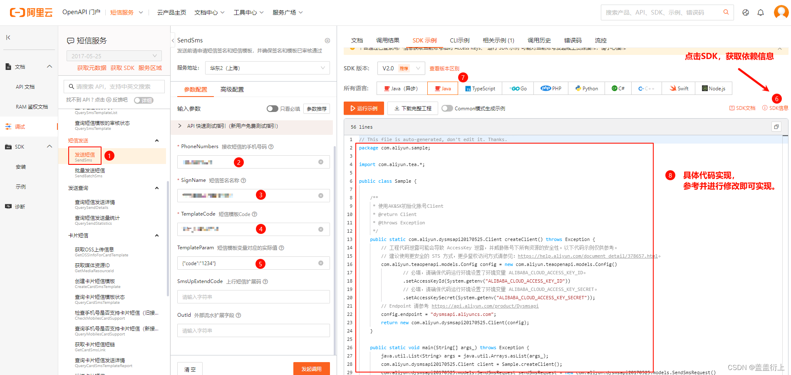
Task: Click the 文档 document icon in sidebar
Action: coord(8,67)
